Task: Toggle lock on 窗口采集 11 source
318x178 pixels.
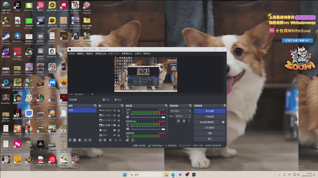Action: point(118,125)
